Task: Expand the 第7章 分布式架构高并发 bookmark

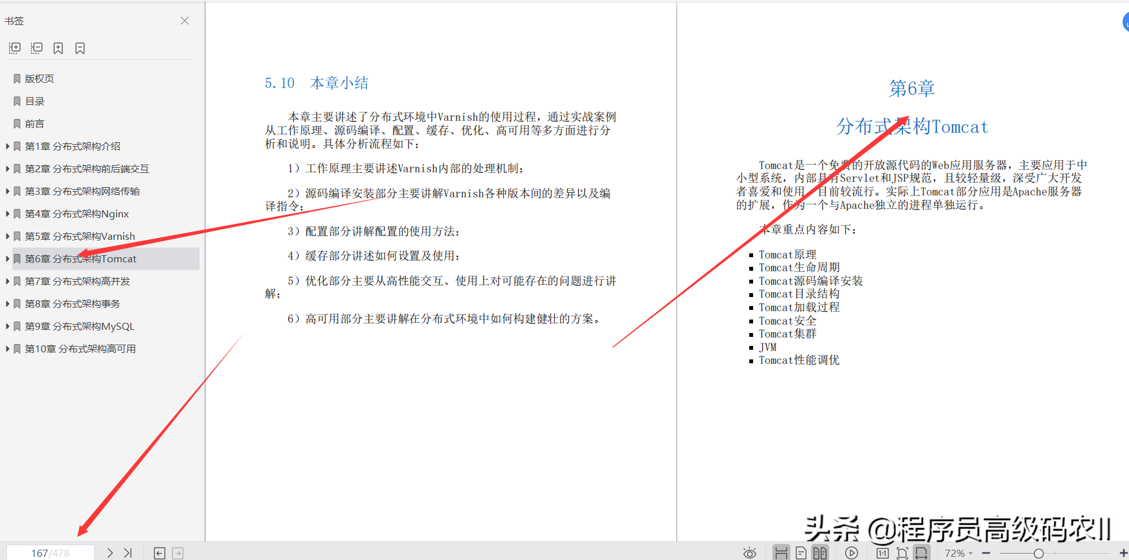Action: [8, 281]
